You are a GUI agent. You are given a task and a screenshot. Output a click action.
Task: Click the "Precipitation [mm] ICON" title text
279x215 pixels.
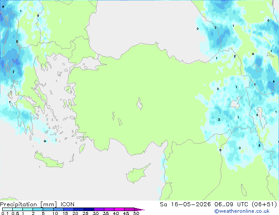(37, 204)
